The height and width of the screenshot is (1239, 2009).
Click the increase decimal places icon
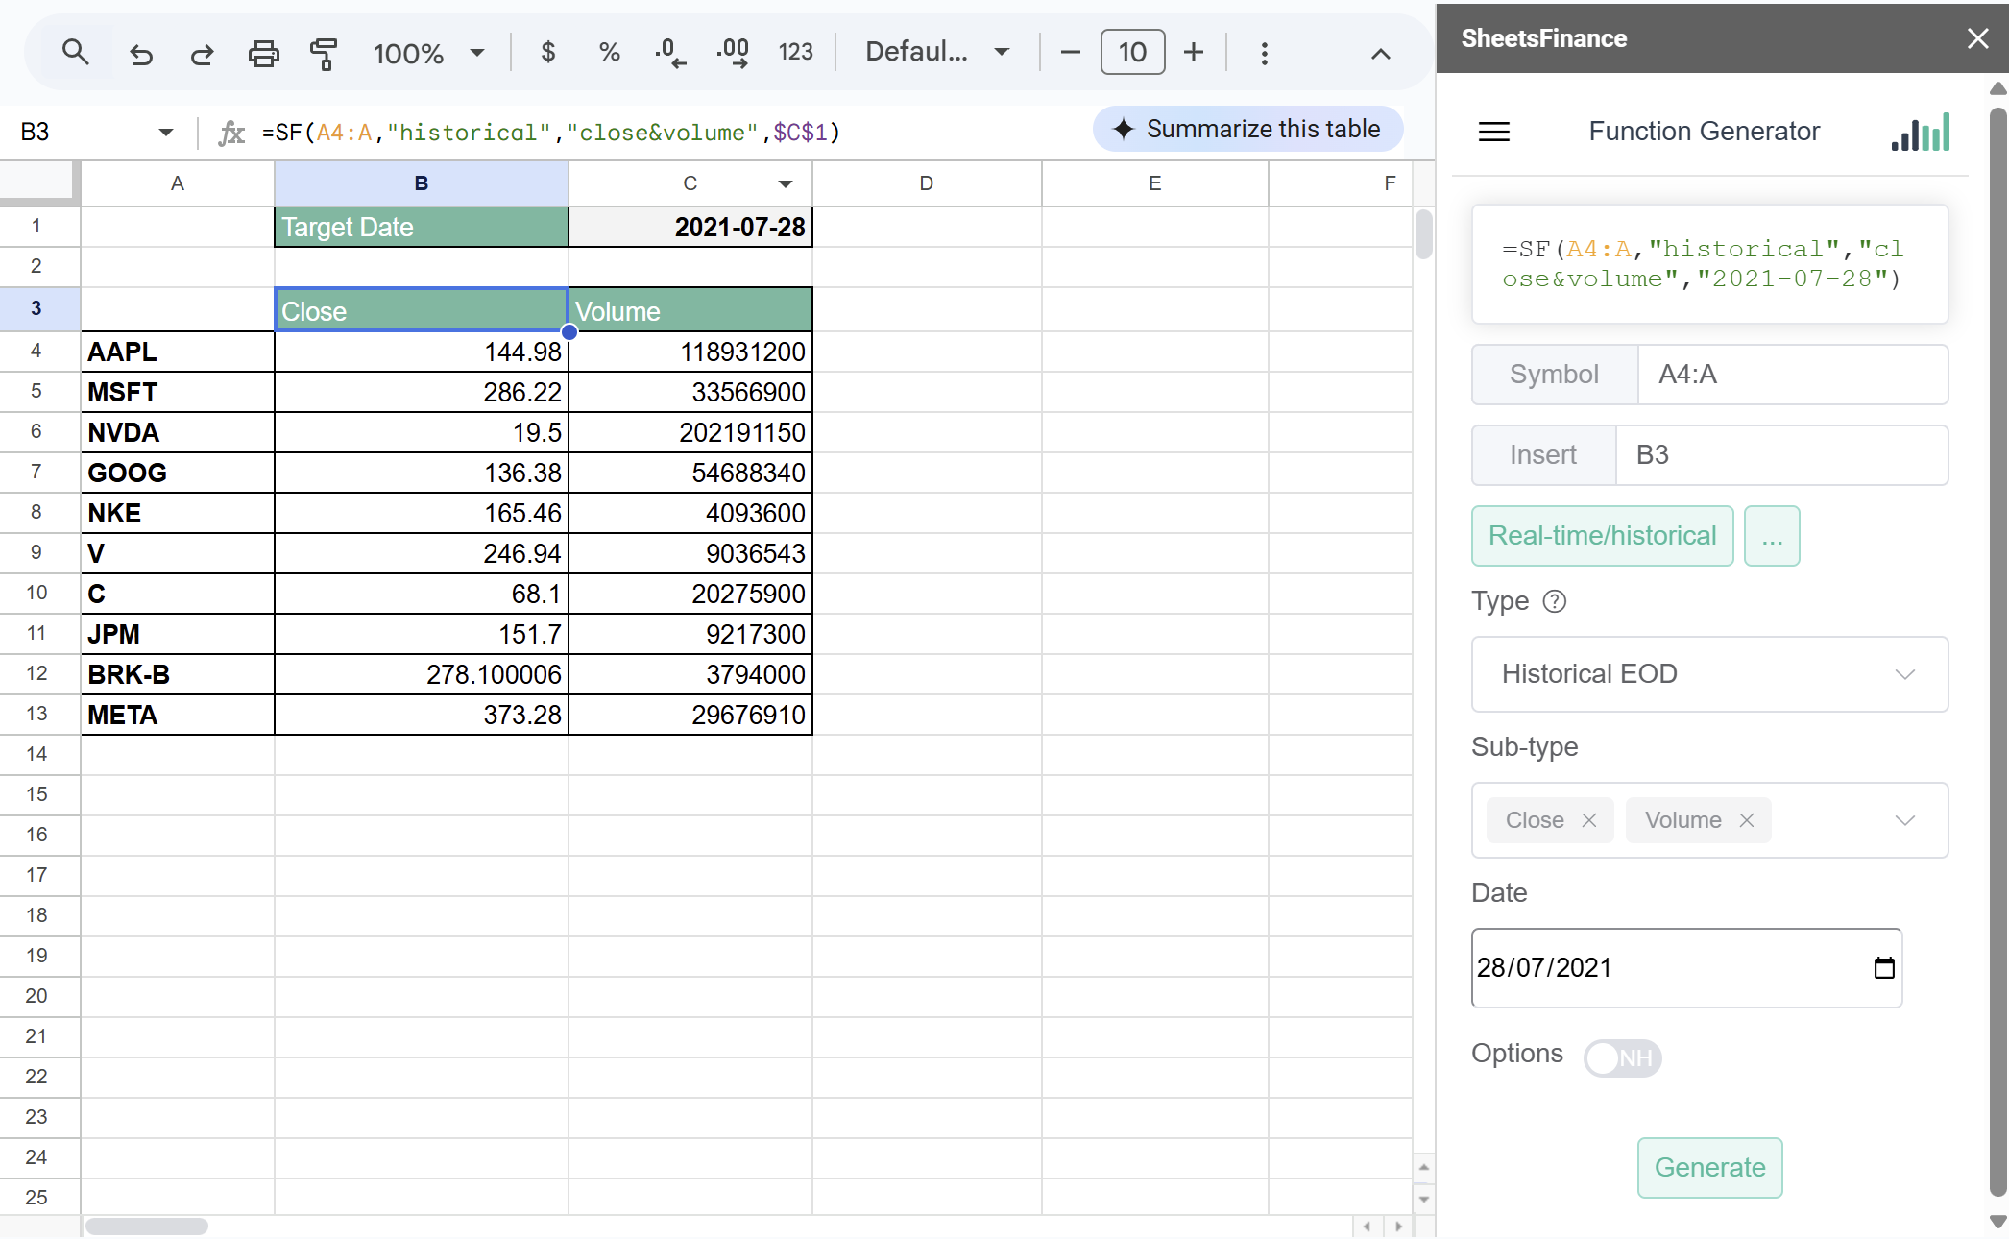click(x=733, y=53)
